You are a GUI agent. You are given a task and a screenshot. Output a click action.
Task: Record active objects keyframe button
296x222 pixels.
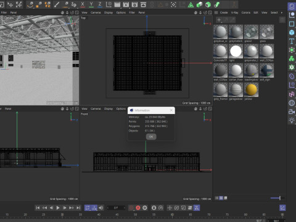(x=131, y=208)
